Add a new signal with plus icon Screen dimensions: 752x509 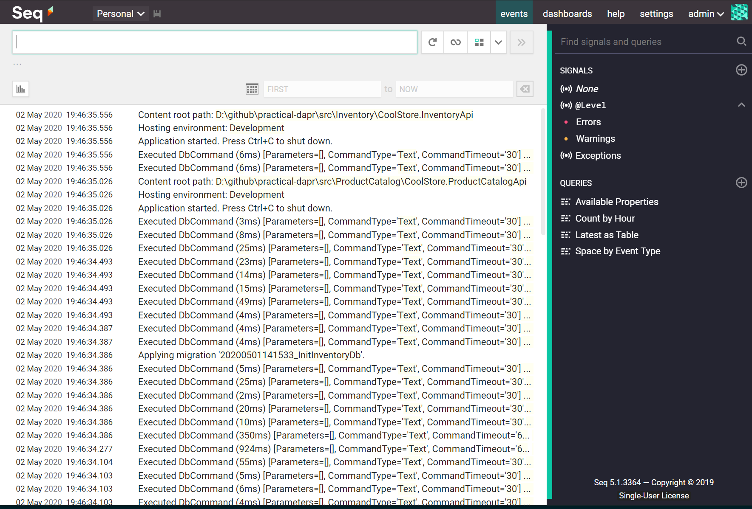741,70
